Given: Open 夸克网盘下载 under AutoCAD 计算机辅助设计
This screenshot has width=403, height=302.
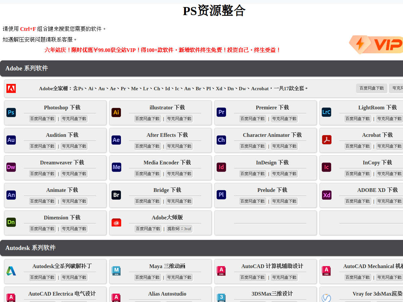Looking at the screenshot, I should pyautogui.click(x=284, y=278).
